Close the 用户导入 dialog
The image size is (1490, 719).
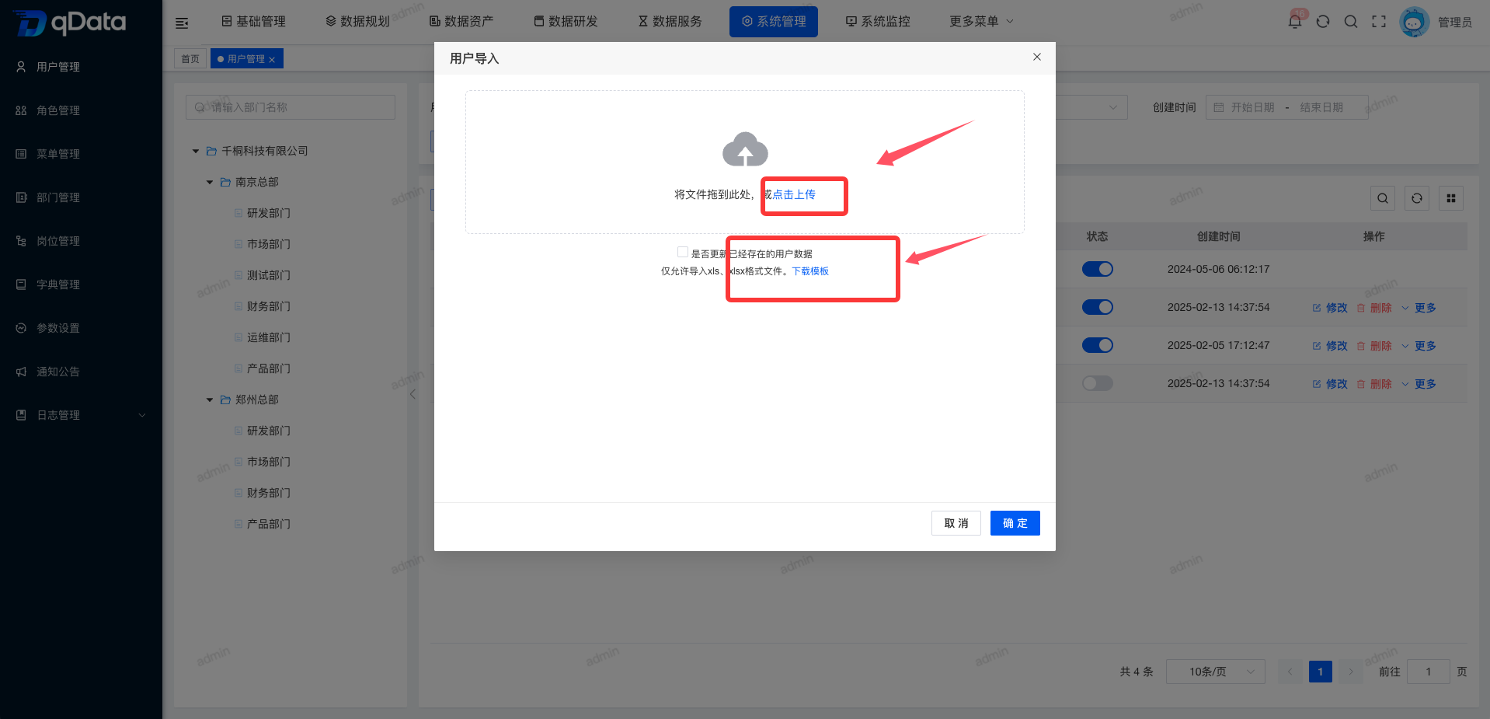[1037, 57]
